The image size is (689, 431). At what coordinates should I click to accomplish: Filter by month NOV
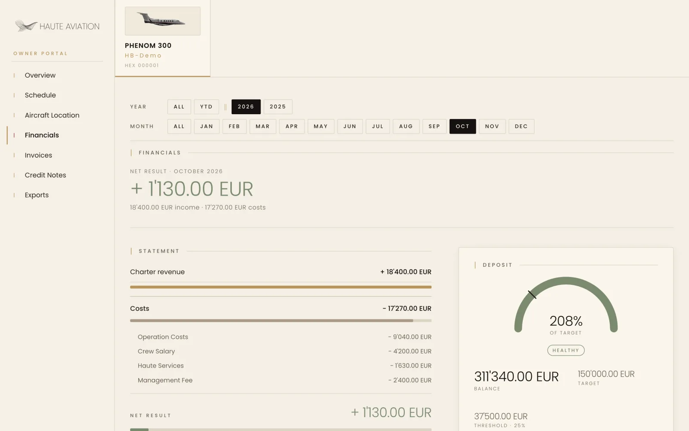point(492,126)
